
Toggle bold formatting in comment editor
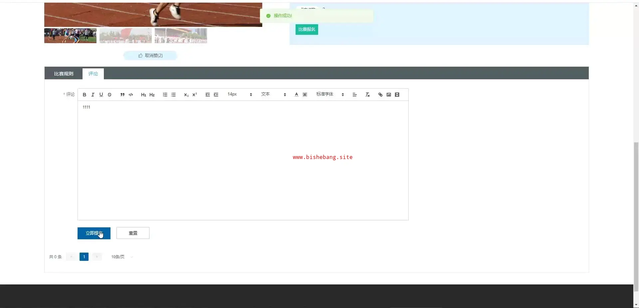coord(85,95)
